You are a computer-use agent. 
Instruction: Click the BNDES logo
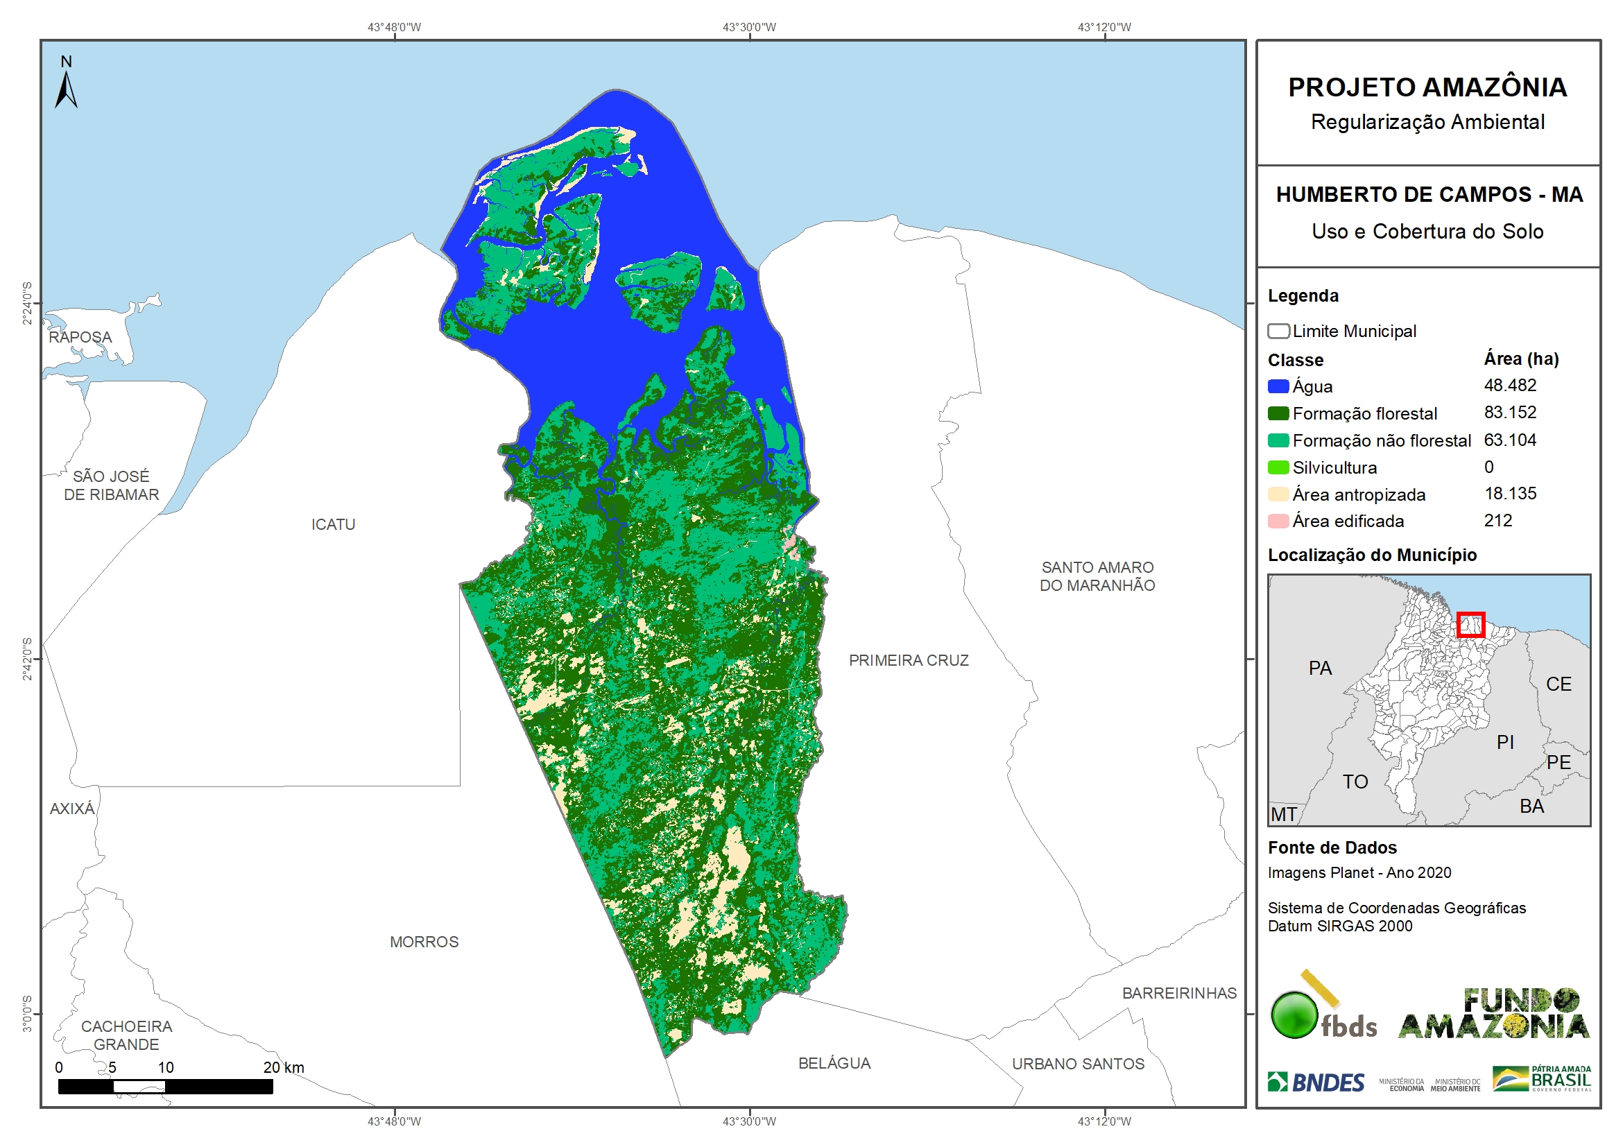click(x=1316, y=1082)
